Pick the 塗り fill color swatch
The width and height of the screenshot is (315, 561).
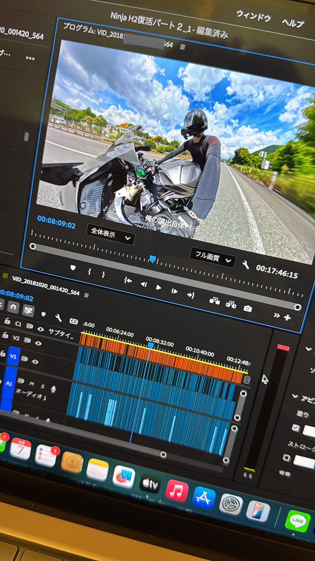click(309, 431)
